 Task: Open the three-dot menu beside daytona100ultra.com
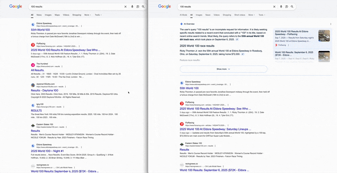(x=64, y=86)
